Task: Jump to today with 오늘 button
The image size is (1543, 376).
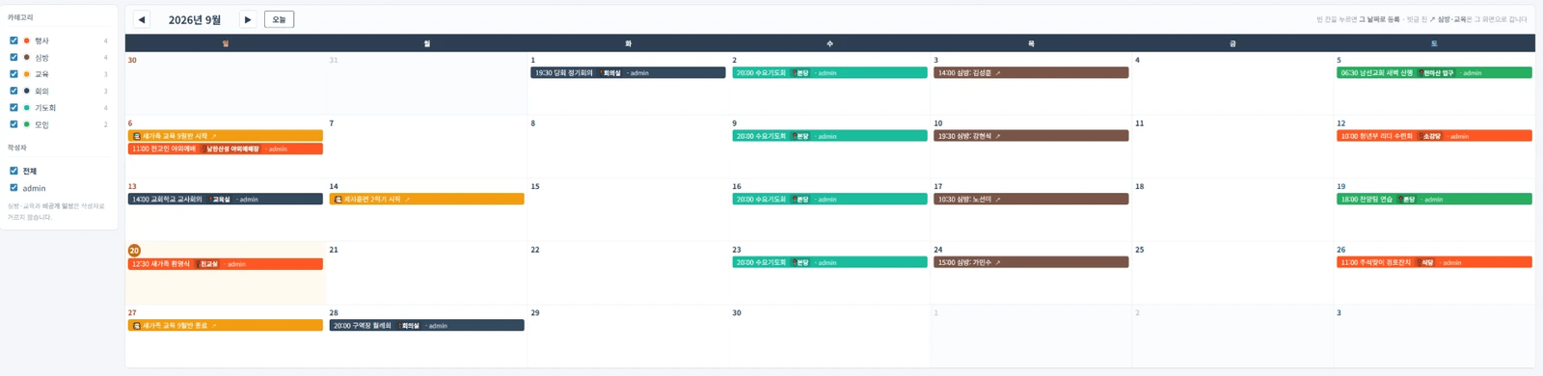Action: pyautogui.click(x=279, y=19)
